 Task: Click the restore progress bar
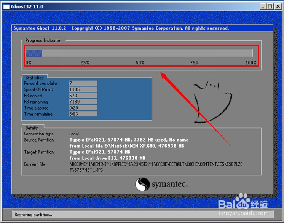[139, 53]
